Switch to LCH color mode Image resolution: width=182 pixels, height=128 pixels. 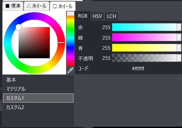coord(112,16)
